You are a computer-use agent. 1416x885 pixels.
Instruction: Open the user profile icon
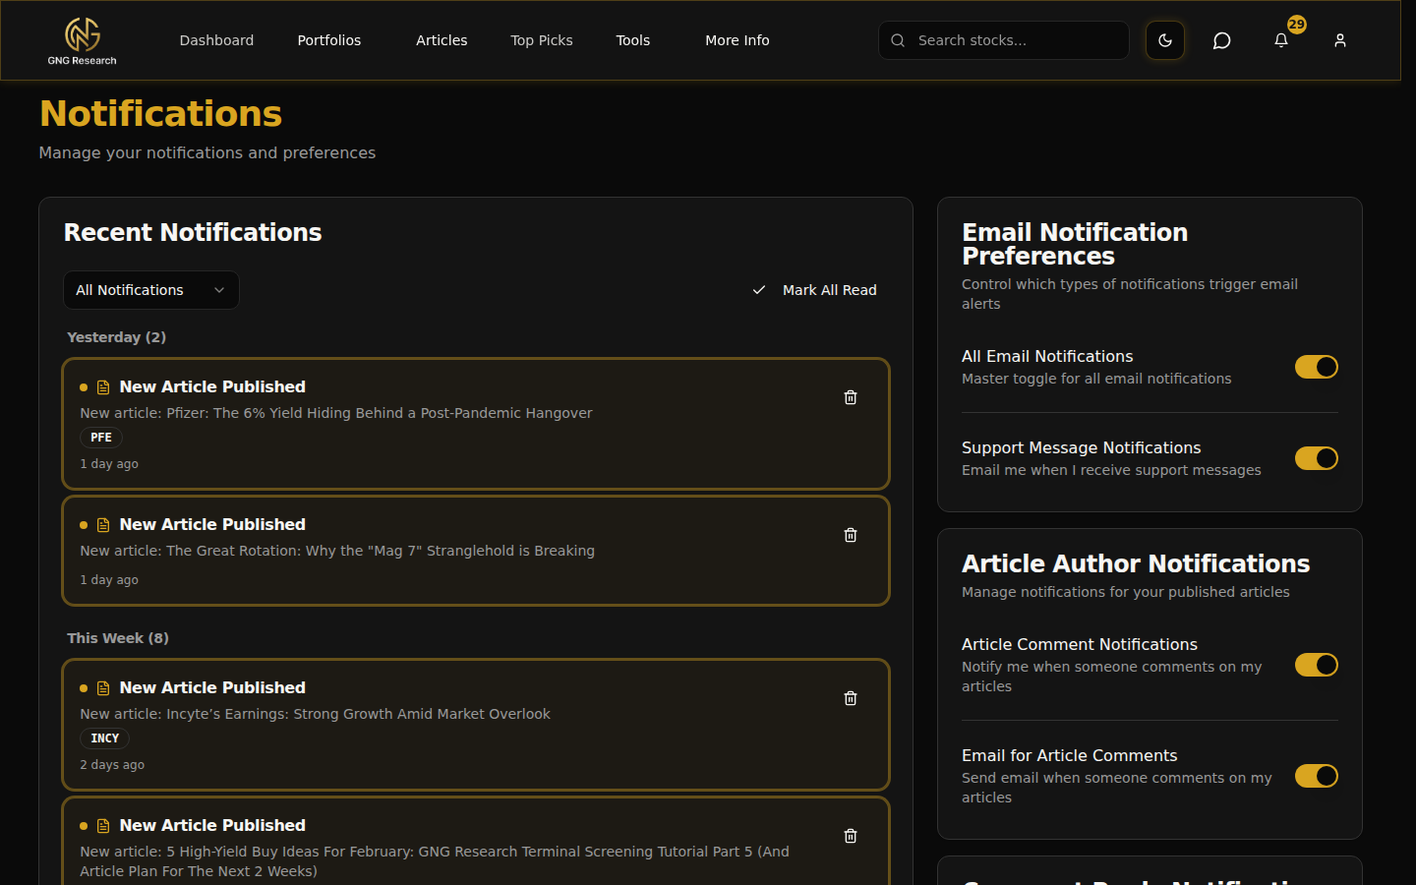pos(1340,40)
